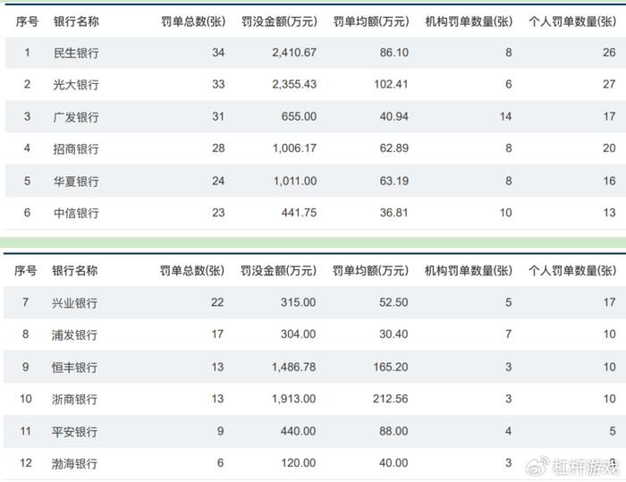Select the average value 212.56

click(391, 399)
